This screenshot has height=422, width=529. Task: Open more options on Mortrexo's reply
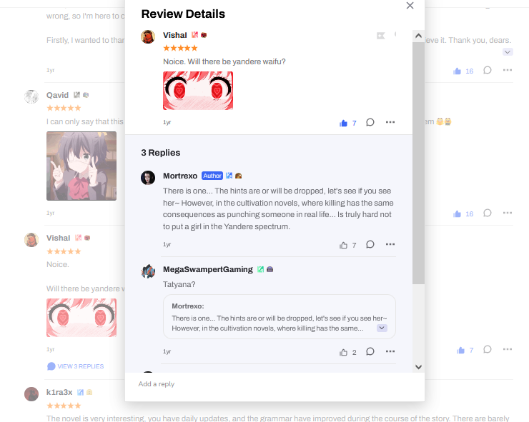pyautogui.click(x=390, y=244)
